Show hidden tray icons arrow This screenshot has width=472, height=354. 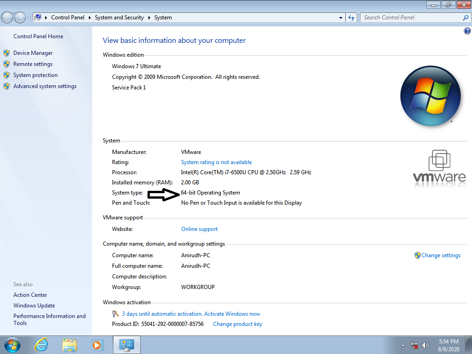(x=403, y=345)
